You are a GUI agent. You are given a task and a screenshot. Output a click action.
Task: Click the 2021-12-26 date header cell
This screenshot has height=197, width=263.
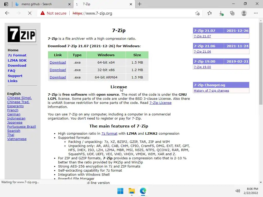pos(237,31)
